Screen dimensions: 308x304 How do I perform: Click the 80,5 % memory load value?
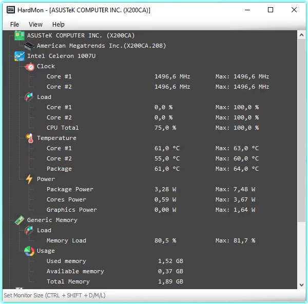point(165,240)
